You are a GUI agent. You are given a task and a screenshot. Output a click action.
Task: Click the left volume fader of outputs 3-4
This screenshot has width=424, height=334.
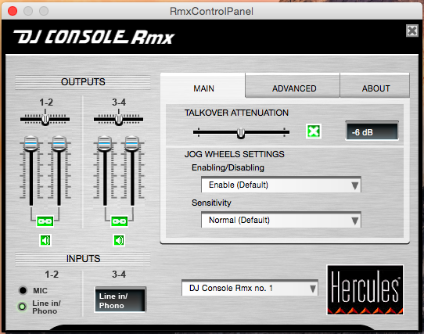[x=105, y=143]
